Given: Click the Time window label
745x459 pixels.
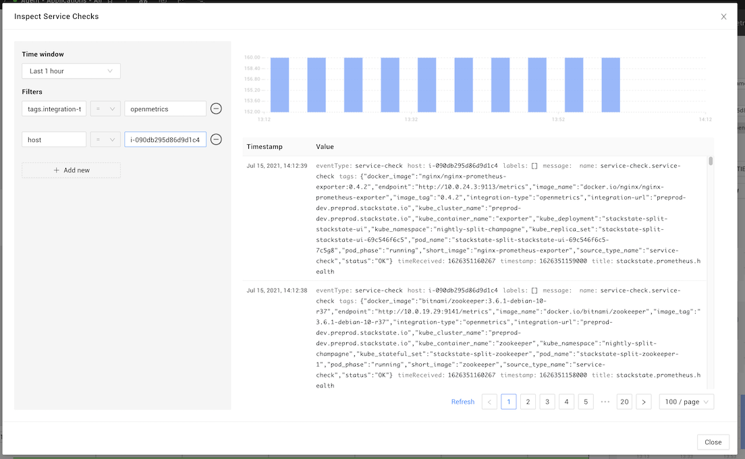Looking at the screenshot, I should point(43,54).
